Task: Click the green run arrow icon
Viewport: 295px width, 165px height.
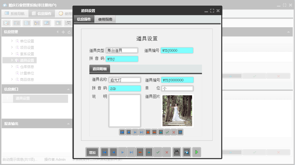Action: point(196,152)
